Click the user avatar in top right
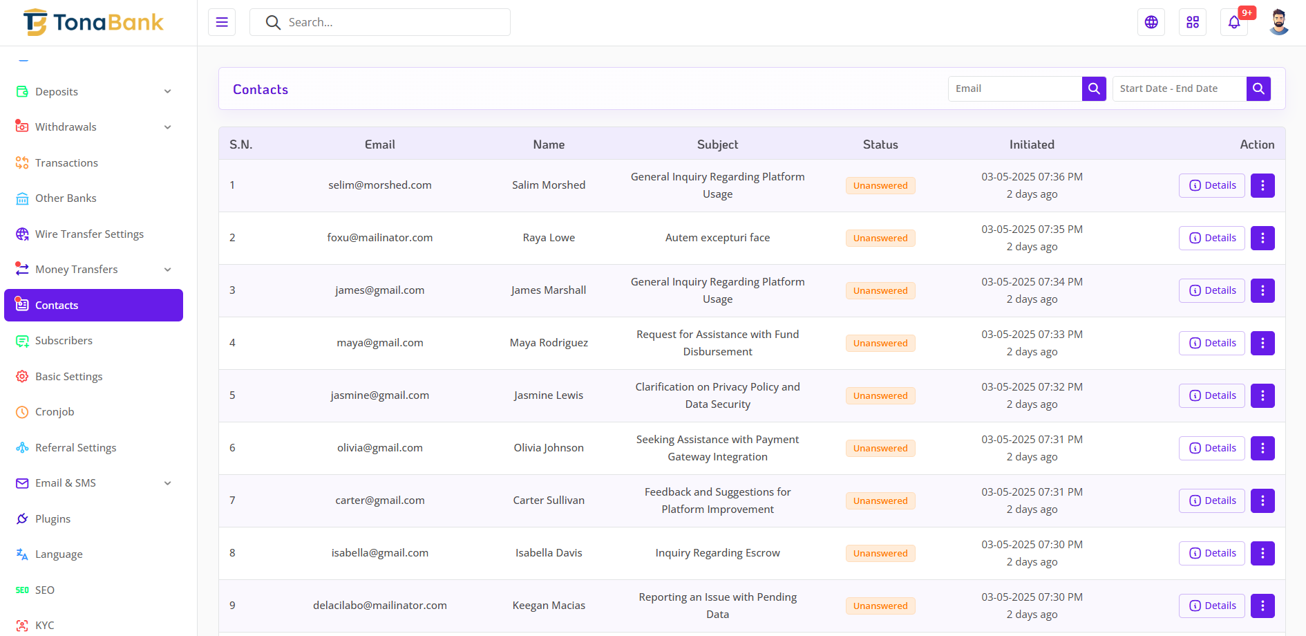This screenshot has height=636, width=1306. point(1278,22)
